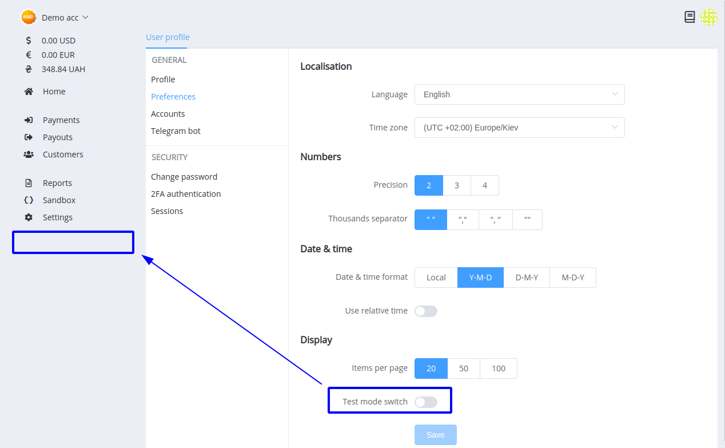Expand the Demo acc account selector
This screenshot has height=448, width=725.
pos(55,17)
